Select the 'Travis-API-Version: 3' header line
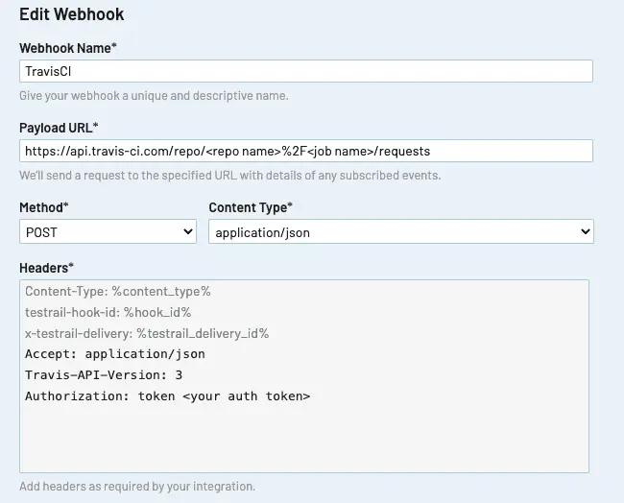Viewport: 624px width, 503px height. coord(104,375)
